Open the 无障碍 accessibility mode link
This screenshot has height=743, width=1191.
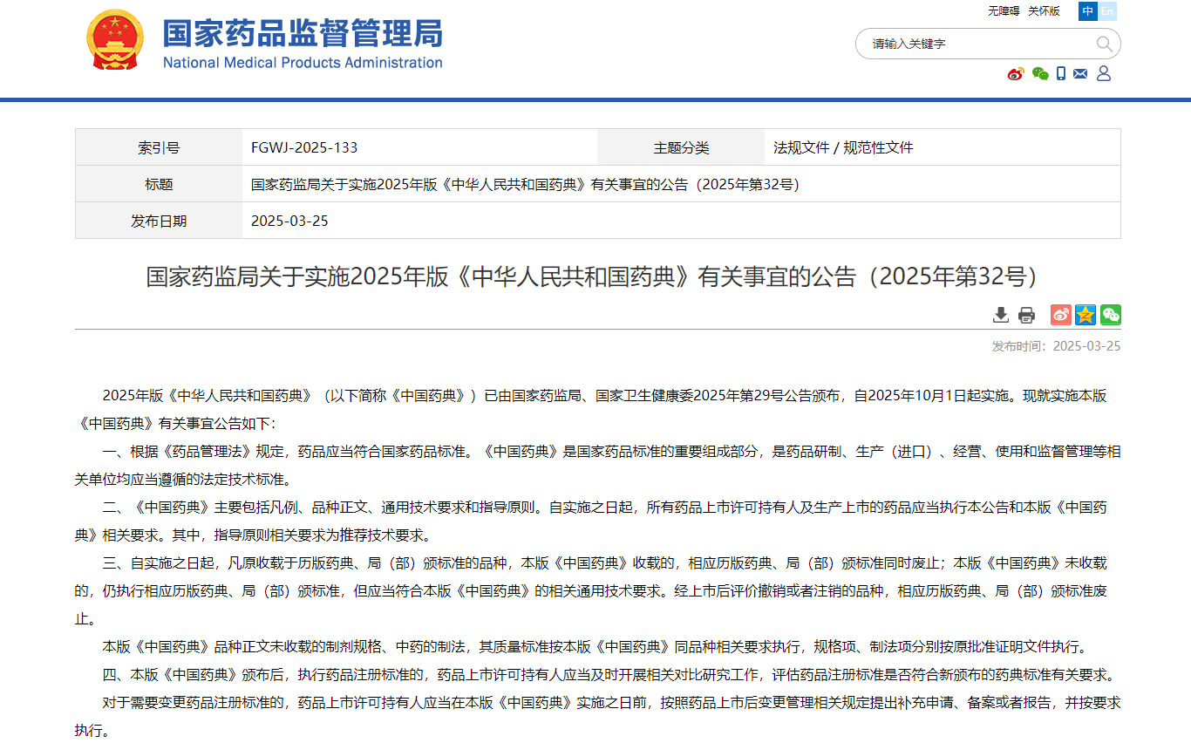click(1003, 11)
